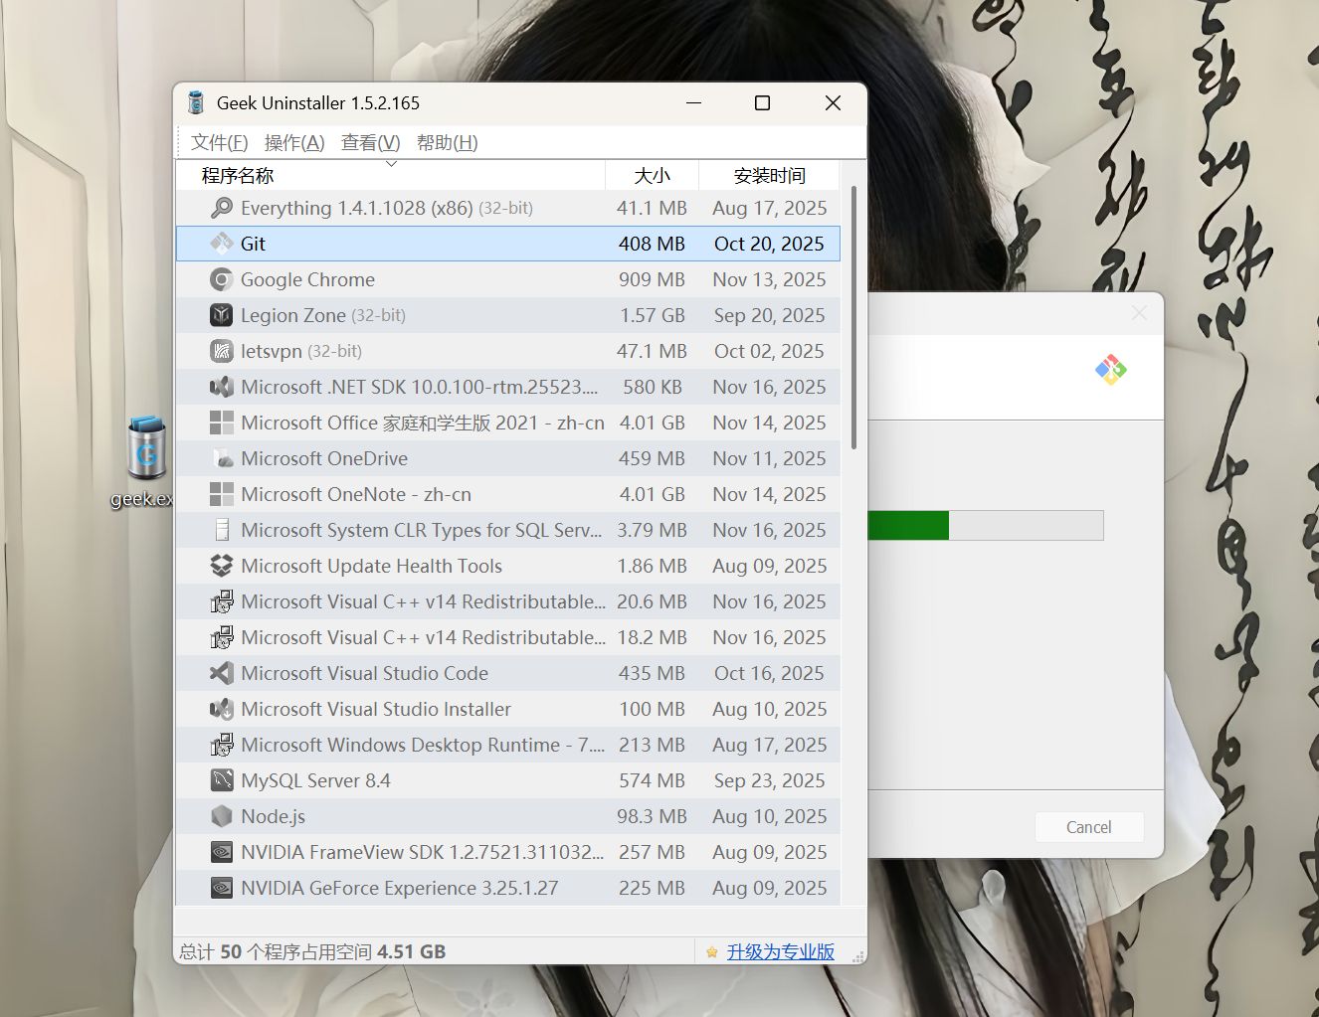Click the Microsoft Visual Studio Code icon

[x=221, y=673]
